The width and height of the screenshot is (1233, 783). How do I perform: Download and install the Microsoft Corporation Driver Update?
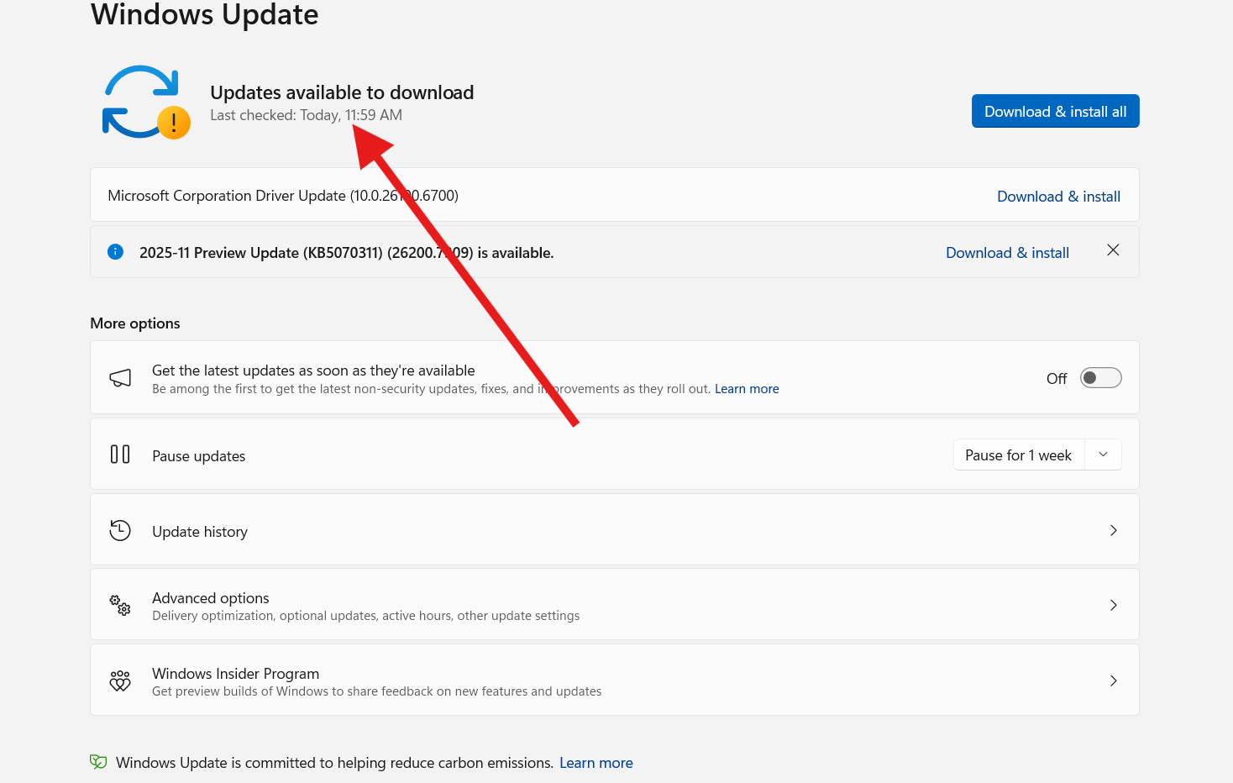(1058, 196)
